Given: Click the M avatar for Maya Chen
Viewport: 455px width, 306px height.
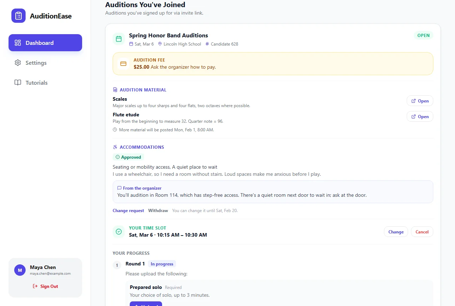Looking at the screenshot, I should (x=20, y=270).
